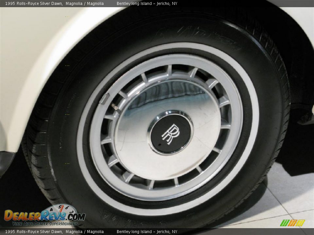Click the bottom caption 'Magnolia / Magnolia'
Viewport: 314px width, 235px height.
pos(85,232)
